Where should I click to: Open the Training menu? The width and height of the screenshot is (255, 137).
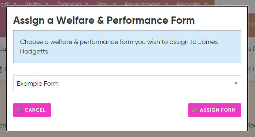coord(69,4)
